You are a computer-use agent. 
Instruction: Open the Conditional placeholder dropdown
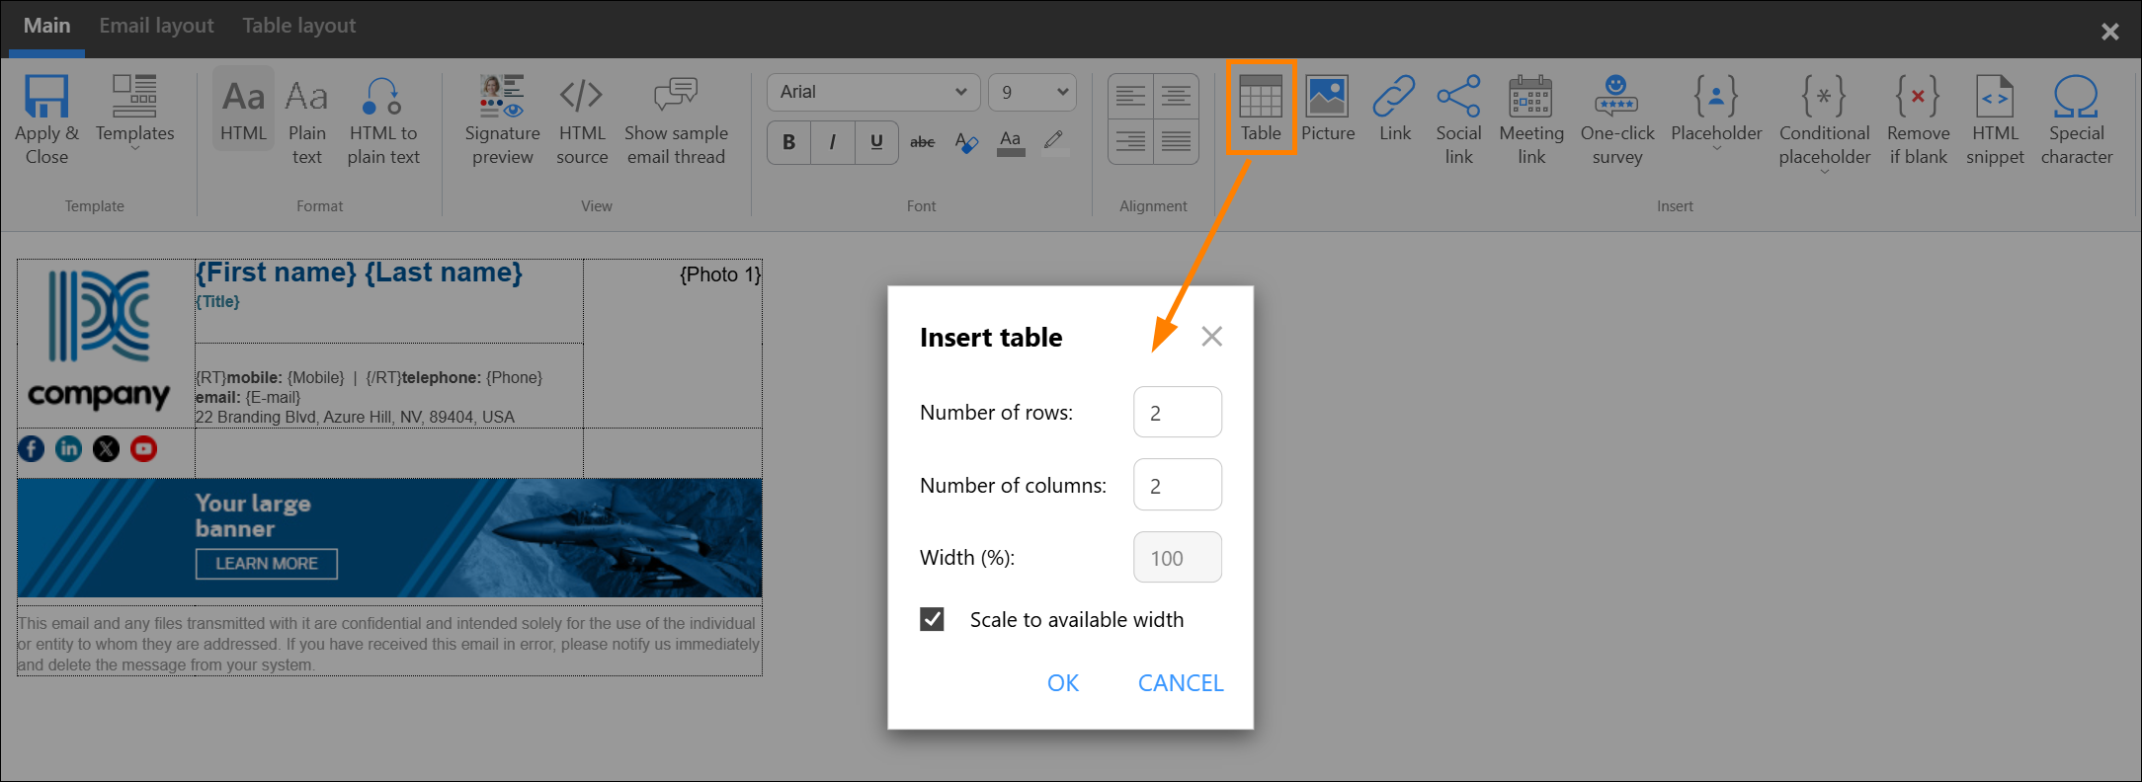tap(1824, 124)
